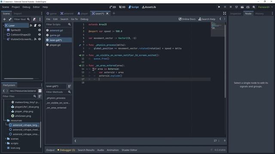This screenshot has width=275, height=154.
Task: Jump to _physics_process method
Action: (x=56, y=98)
